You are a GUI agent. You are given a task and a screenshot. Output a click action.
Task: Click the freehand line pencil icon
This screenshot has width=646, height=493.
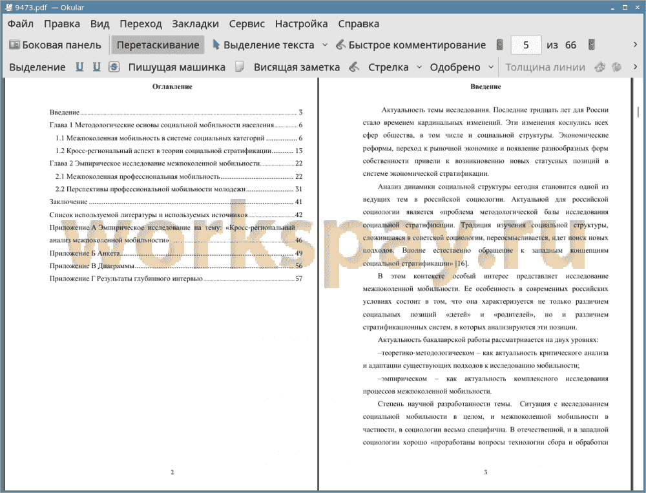tap(354, 67)
